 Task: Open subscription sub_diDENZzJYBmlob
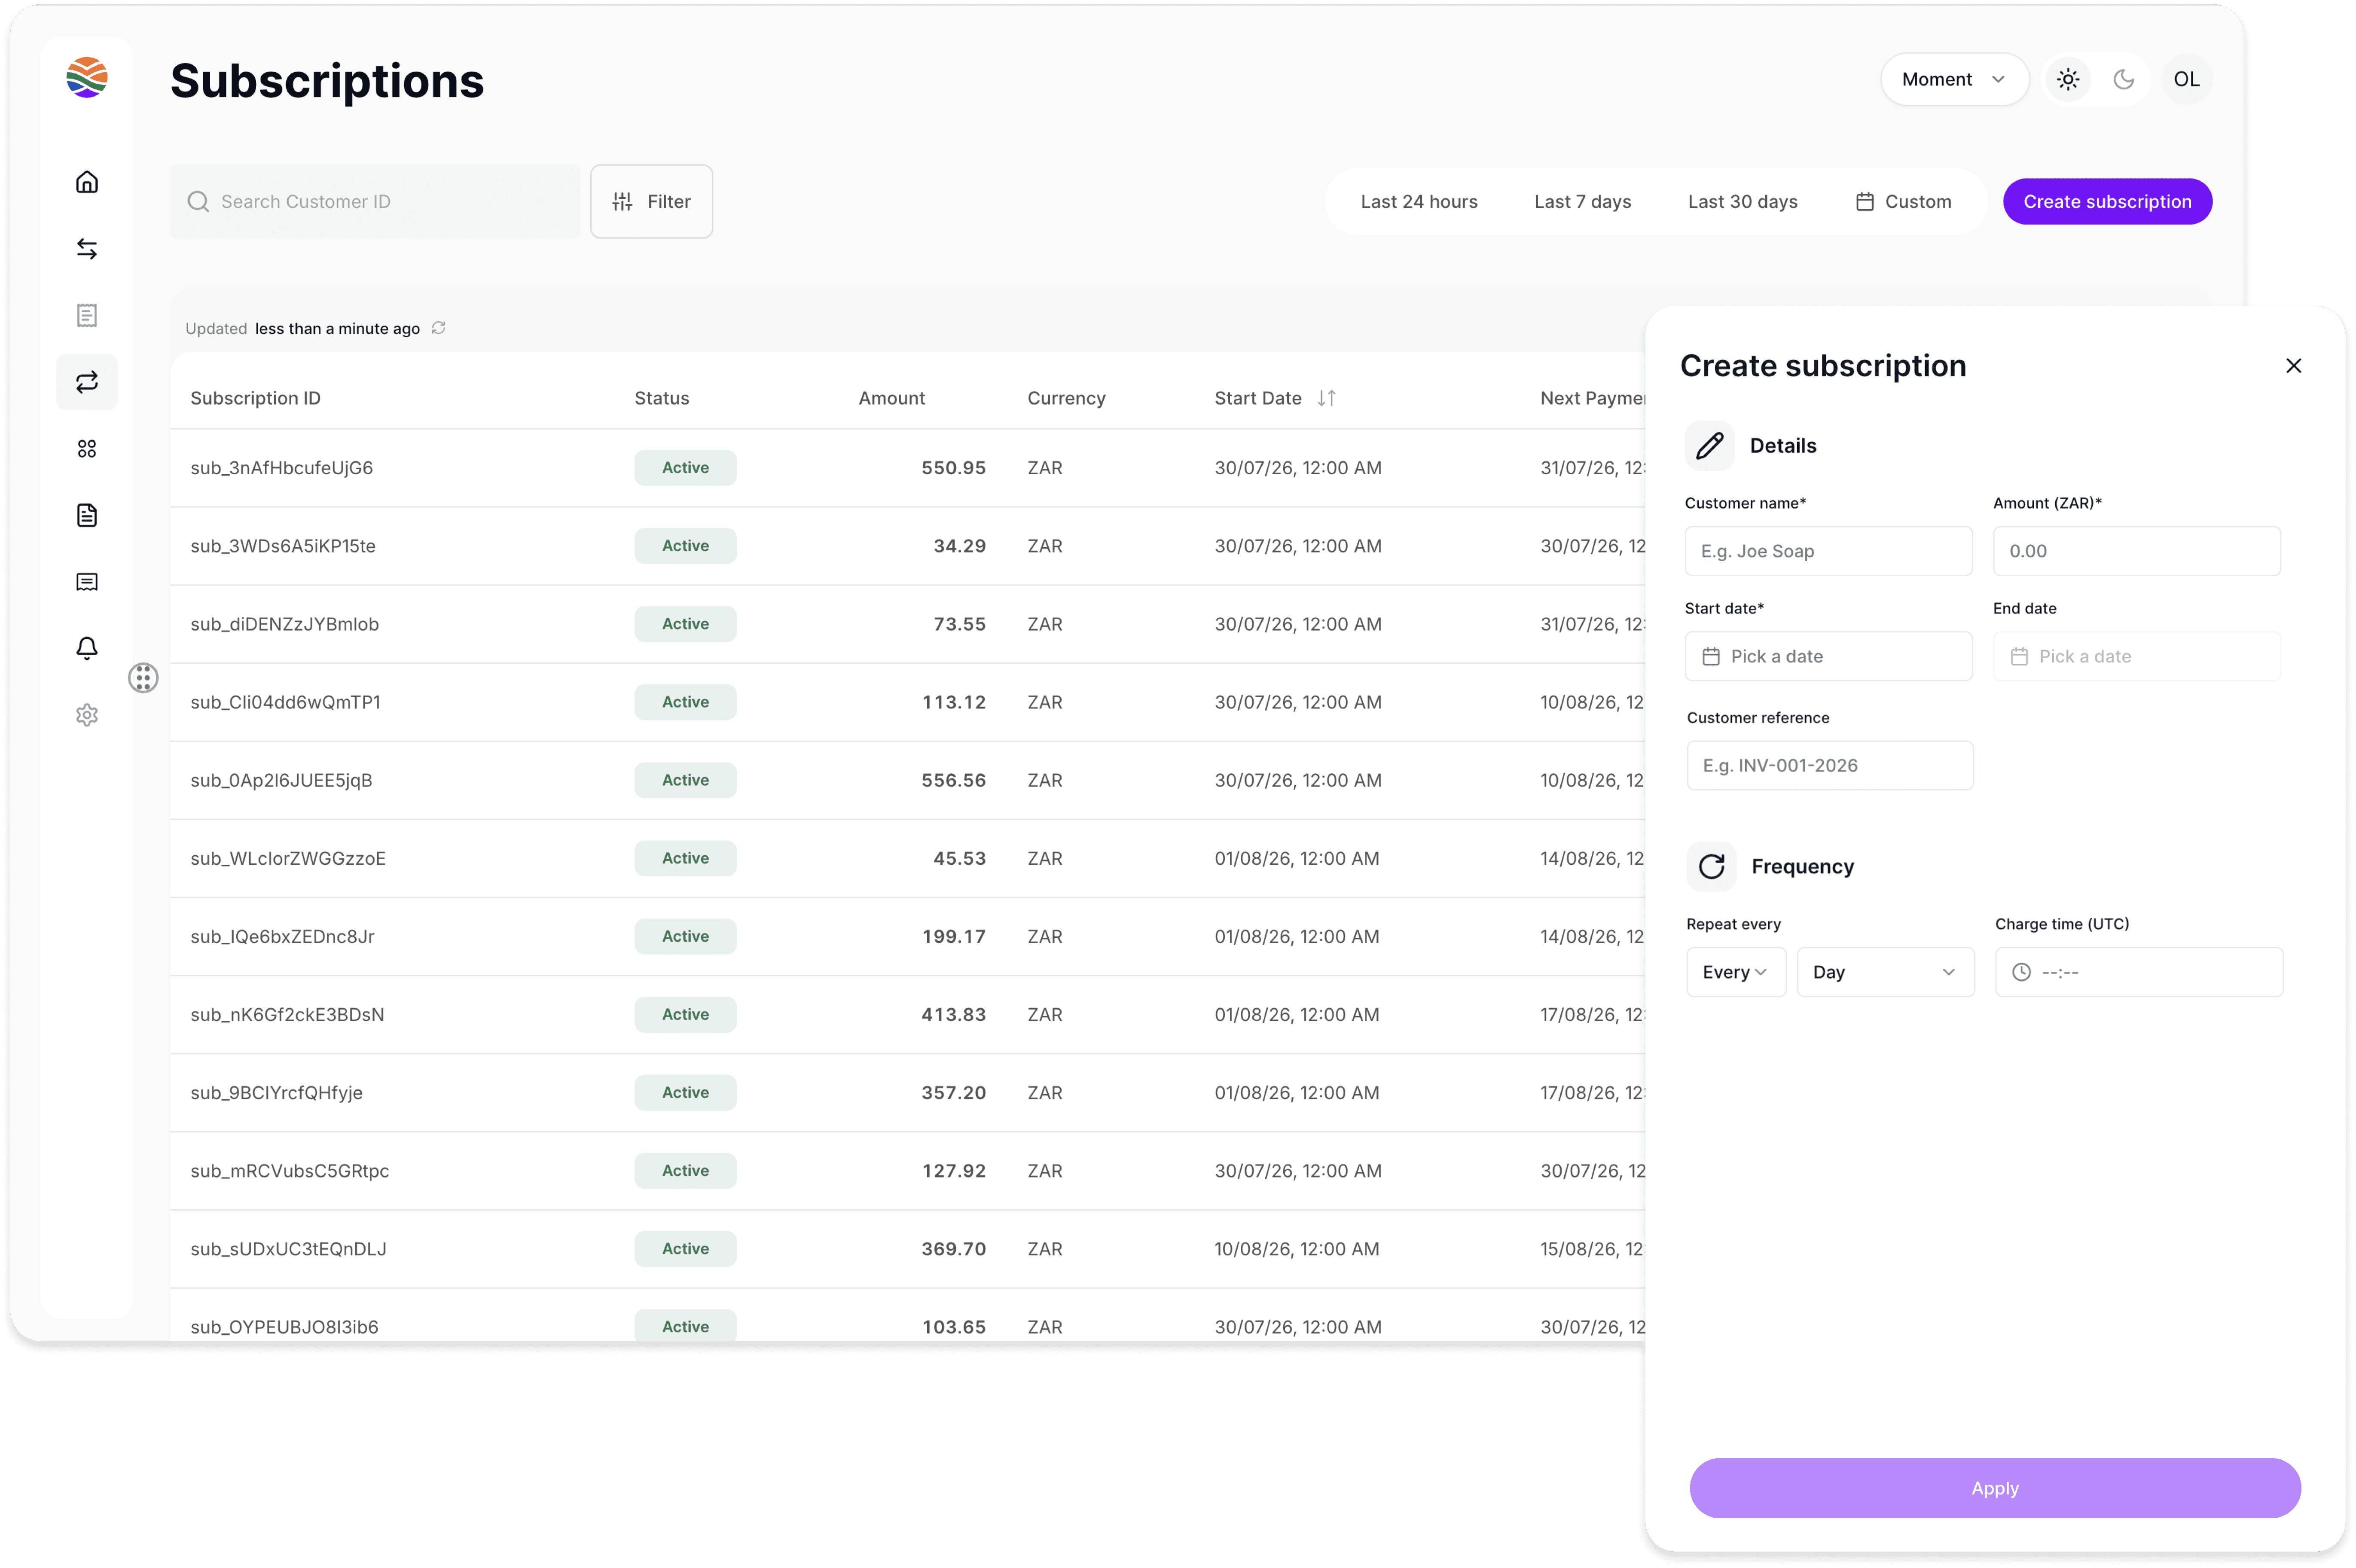(284, 624)
